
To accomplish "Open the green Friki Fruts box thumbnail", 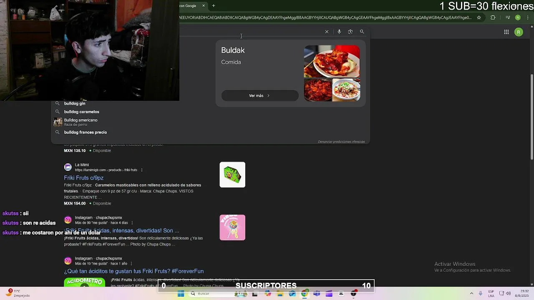I will (x=232, y=175).
